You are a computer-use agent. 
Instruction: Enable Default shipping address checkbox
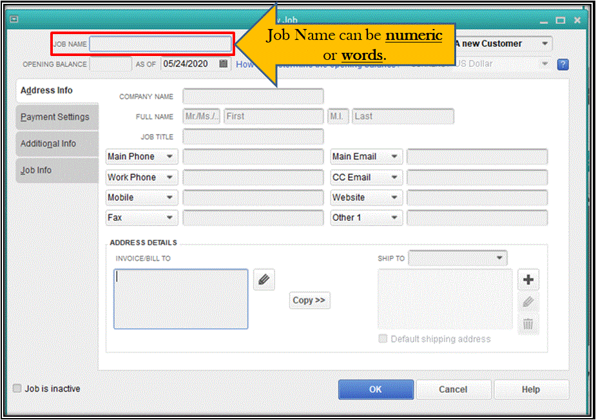(x=383, y=338)
